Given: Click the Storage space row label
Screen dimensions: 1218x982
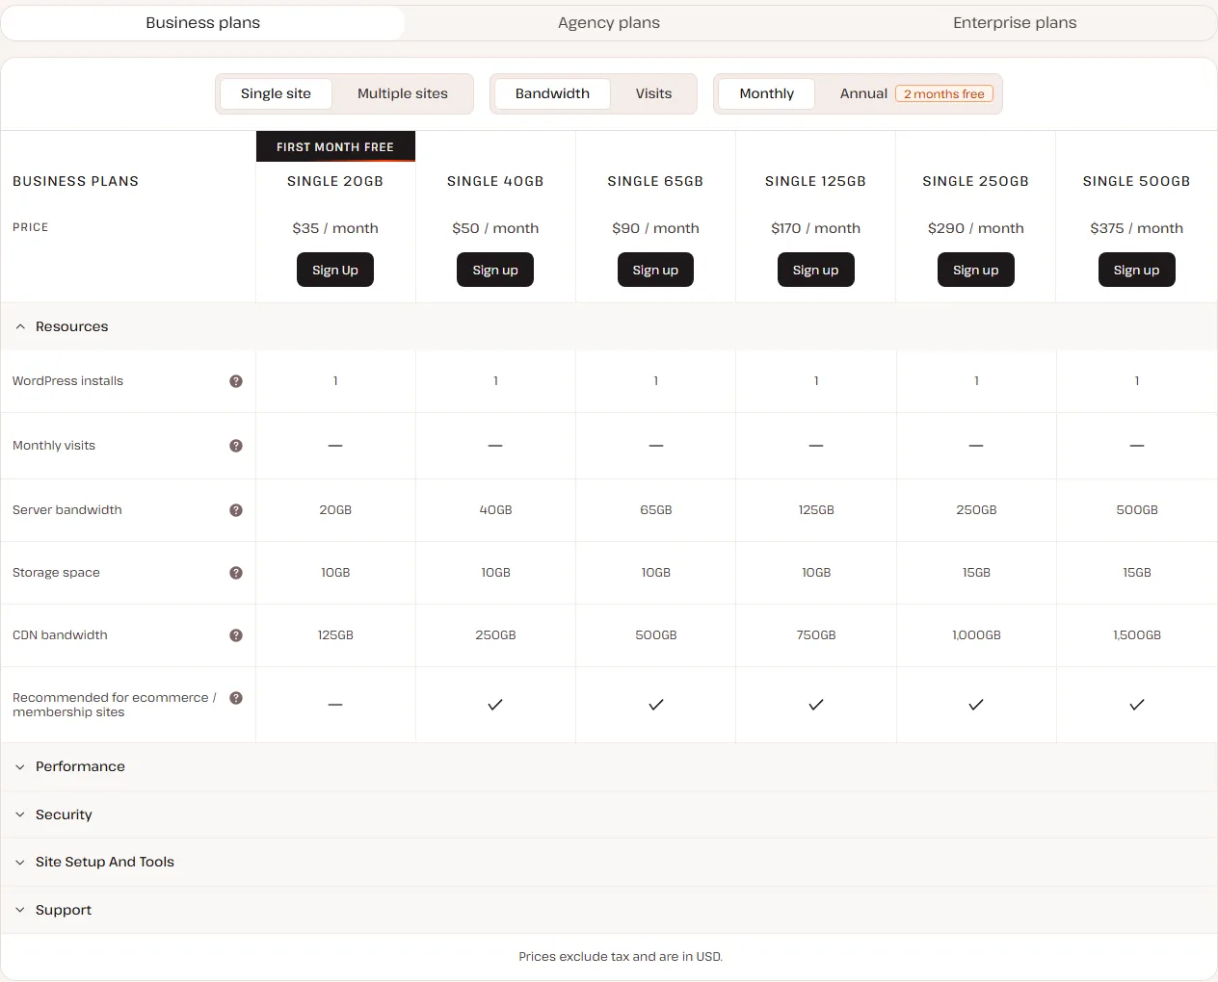Looking at the screenshot, I should pyautogui.click(x=56, y=573).
